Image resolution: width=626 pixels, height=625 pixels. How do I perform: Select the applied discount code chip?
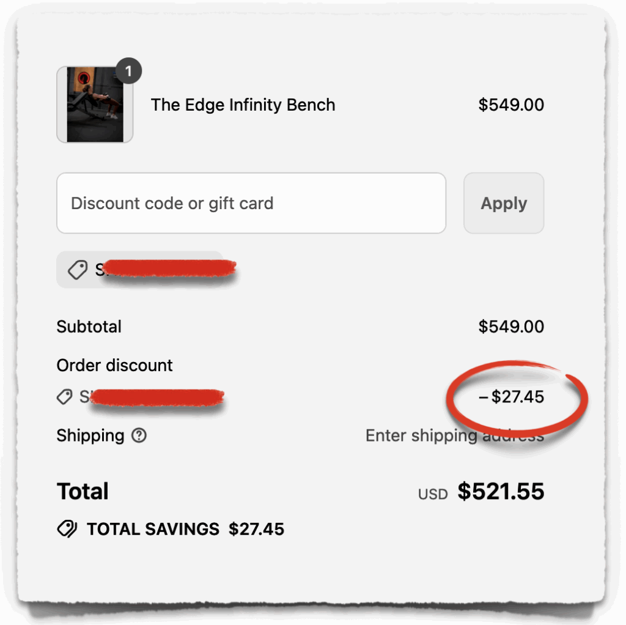pyautogui.click(x=139, y=269)
